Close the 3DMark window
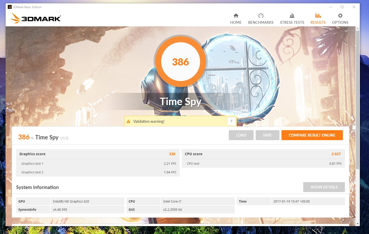369x234 pixels. (x=354, y=7)
